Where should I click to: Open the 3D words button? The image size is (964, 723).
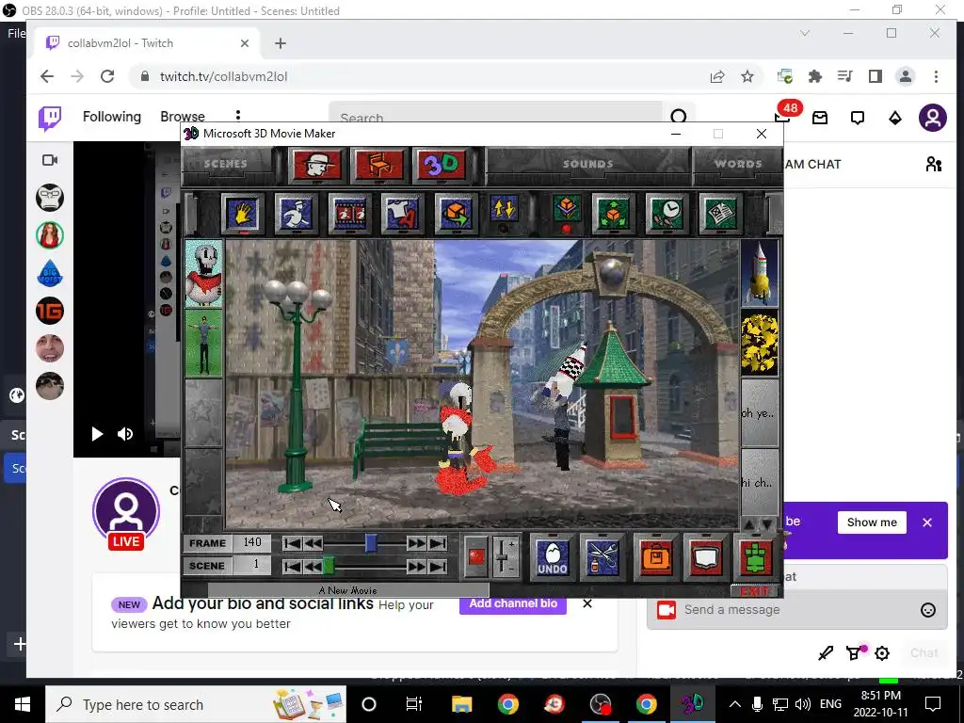coord(442,165)
